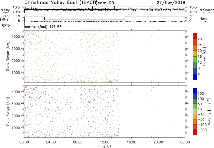Click the 'N.Sky' legend label
This screenshot has width=214, height=148.
(x=5, y=10)
